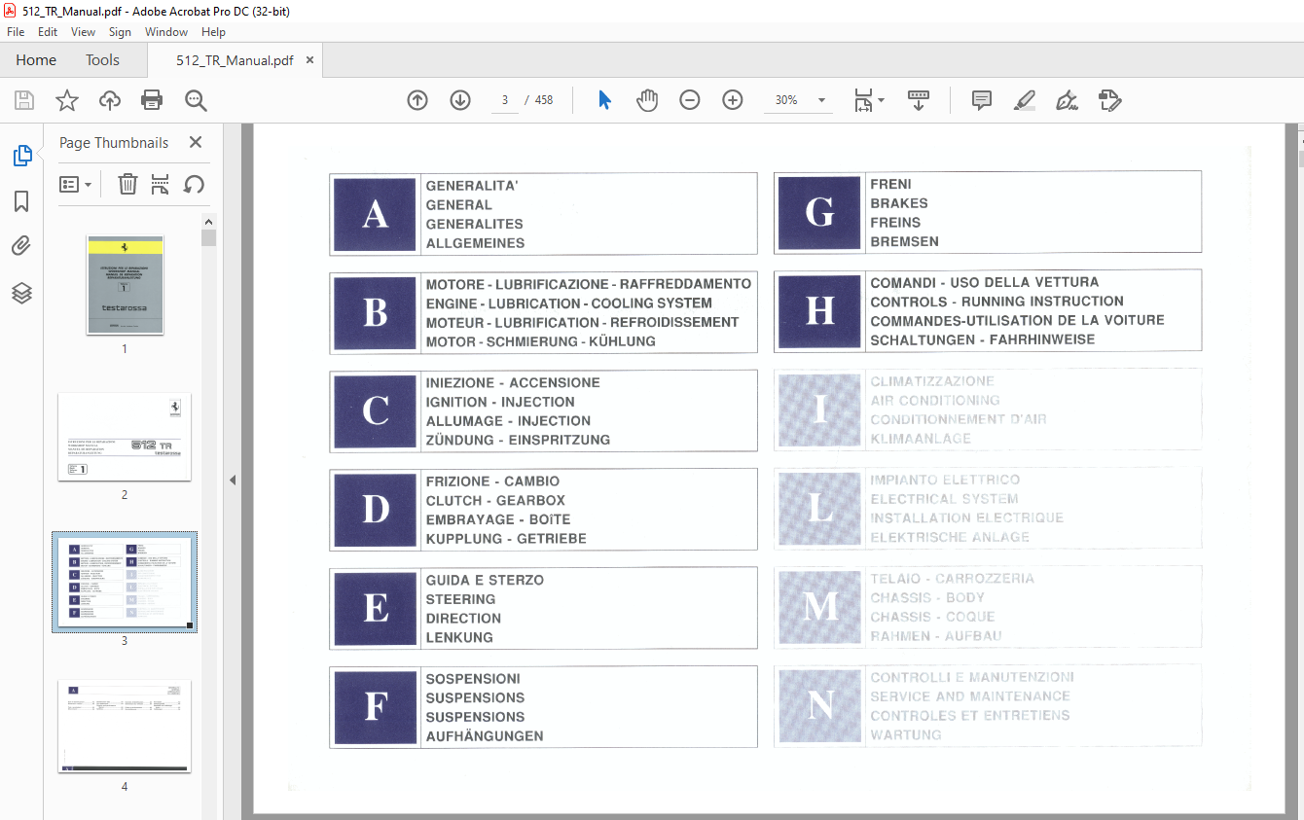1304x820 pixels.
Task: Click the print pages thumbnail panel icon
Action: tap(161, 184)
